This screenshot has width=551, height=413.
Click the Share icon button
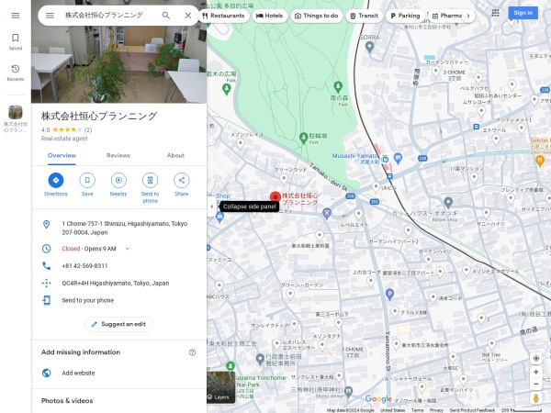[181, 180]
